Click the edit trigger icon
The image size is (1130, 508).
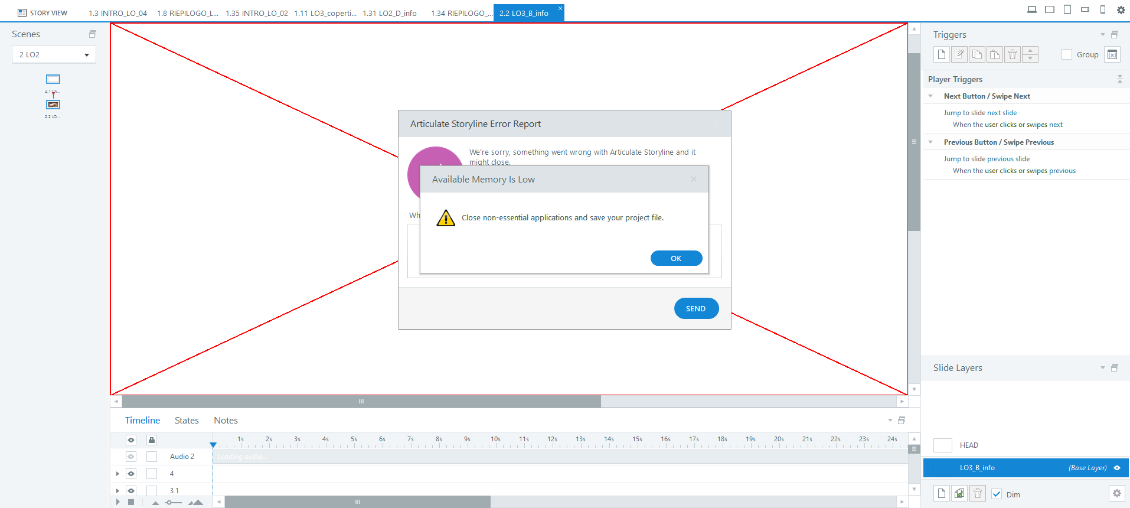[959, 54]
